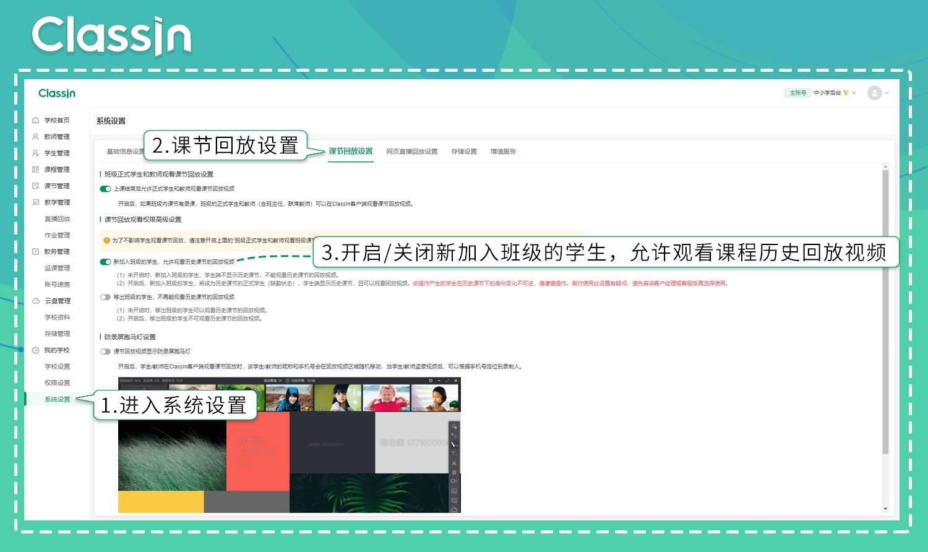Select the 课节回放设置 tab

point(350,151)
